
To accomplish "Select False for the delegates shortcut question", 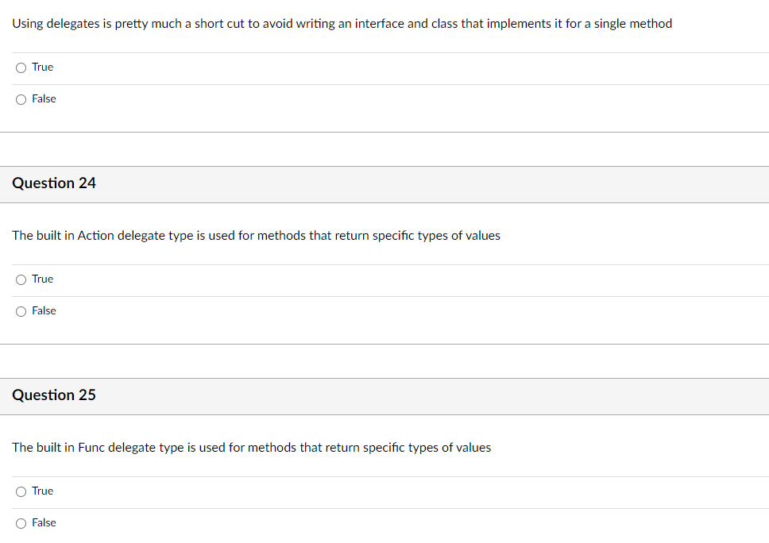I will [x=21, y=98].
